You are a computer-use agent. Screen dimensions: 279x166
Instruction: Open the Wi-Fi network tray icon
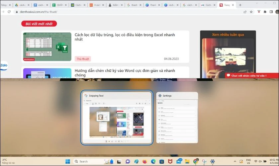tap(256, 161)
